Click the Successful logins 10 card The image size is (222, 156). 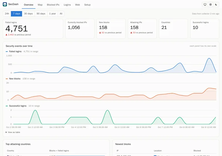[205, 29]
